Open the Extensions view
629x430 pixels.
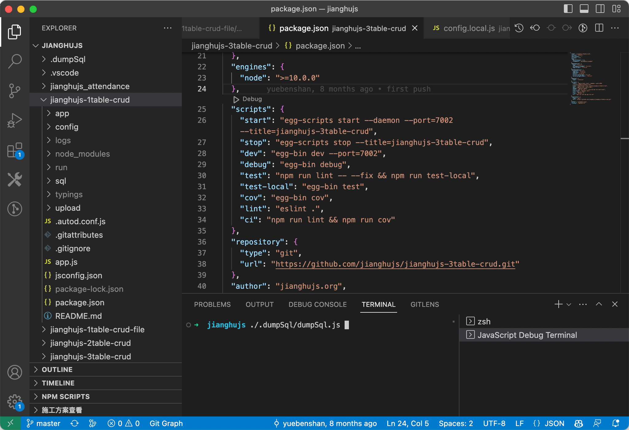[x=14, y=150]
